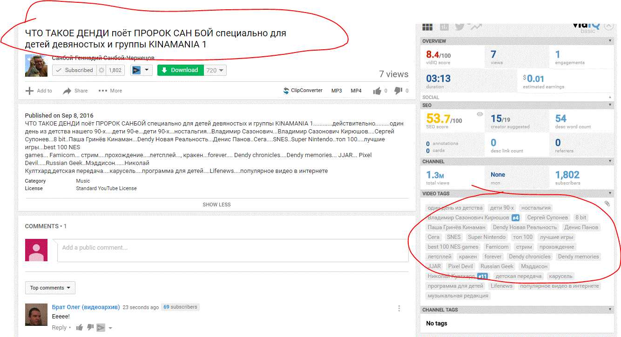Click the '8.4/100' vidIQ score value
621x337 pixels.
tap(439, 54)
